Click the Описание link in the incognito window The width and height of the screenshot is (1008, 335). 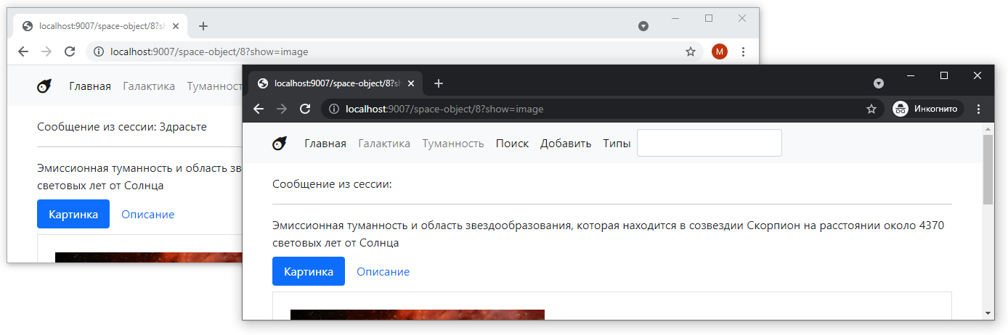[x=383, y=271]
